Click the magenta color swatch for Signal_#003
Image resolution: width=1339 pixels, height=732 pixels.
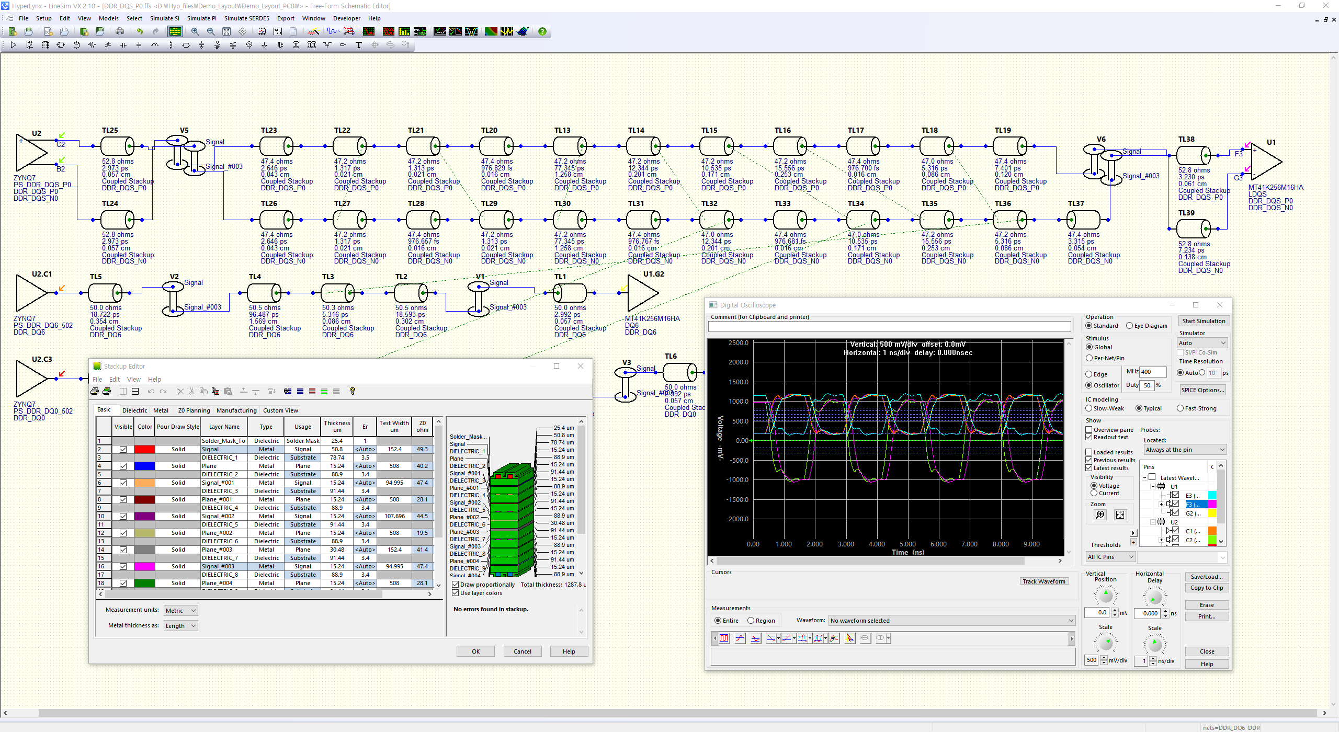tap(144, 566)
